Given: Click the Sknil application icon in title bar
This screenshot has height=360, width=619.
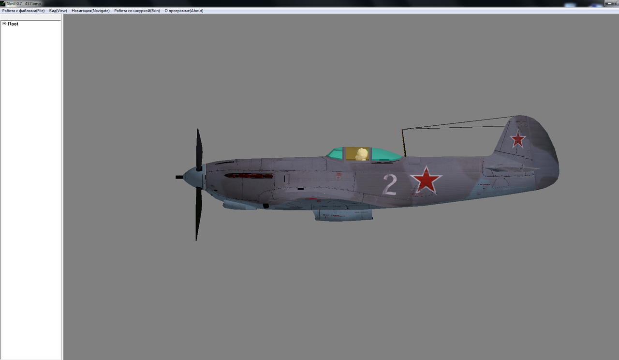Looking at the screenshot, I should coord(3,3).
